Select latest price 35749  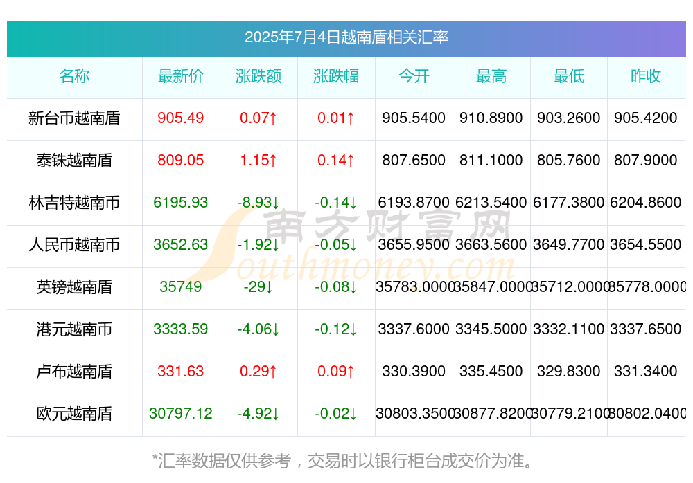click(x=180, y=286)
